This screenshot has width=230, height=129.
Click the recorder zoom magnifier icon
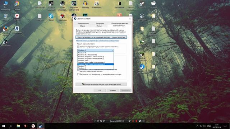pyautogui.click(x=101, y=121)
